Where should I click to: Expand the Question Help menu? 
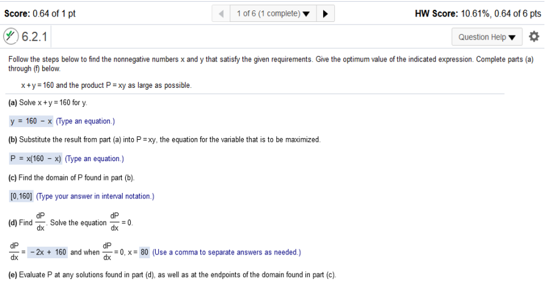(487, 37)
